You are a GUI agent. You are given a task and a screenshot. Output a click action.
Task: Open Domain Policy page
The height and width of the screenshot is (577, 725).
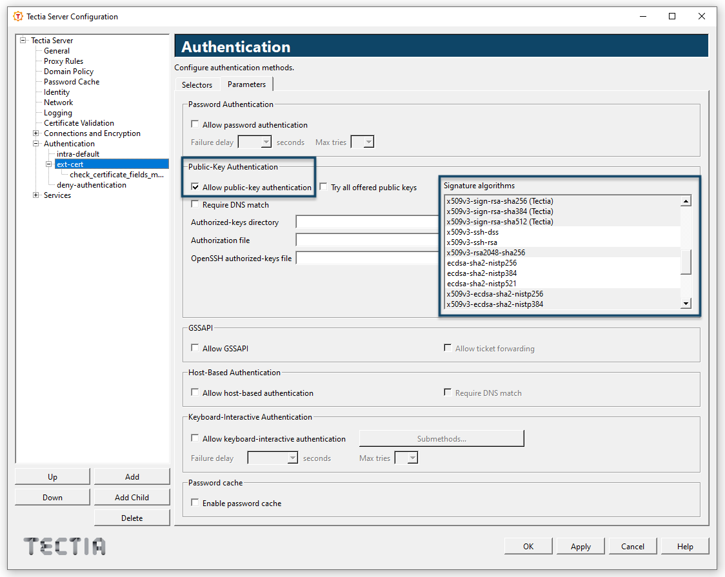(68, 71)
